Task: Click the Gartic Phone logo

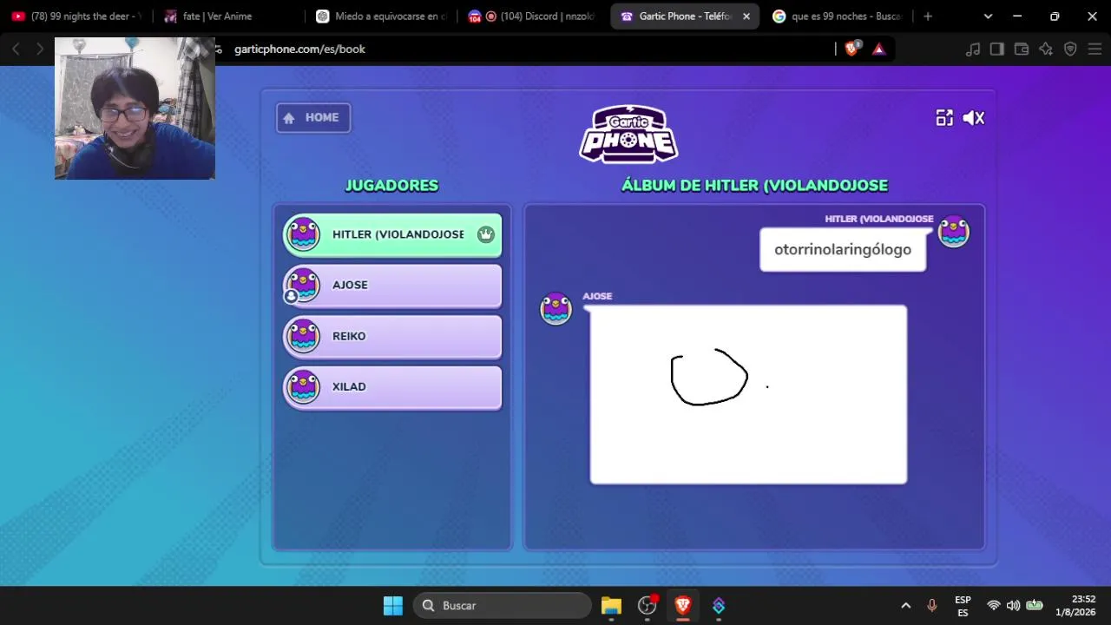Action: 628,135
